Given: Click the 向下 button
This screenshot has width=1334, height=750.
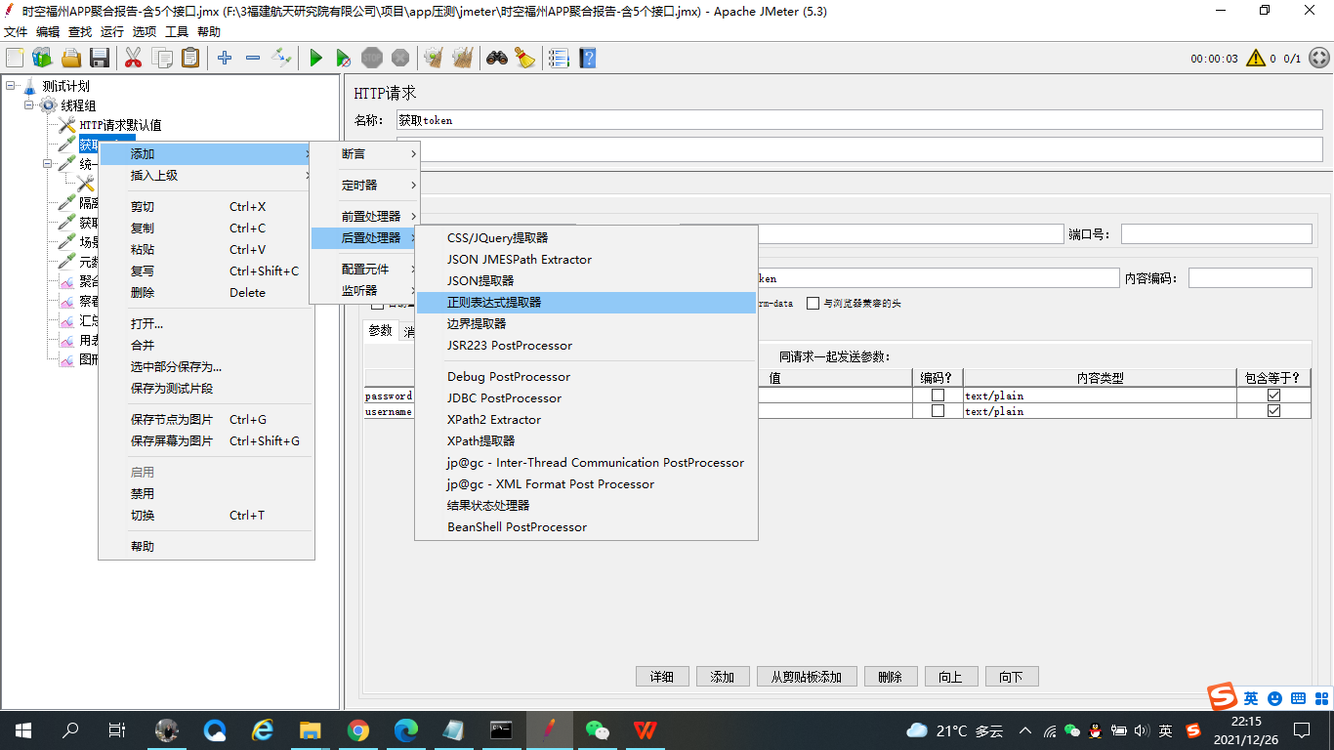Looking at the screenshot, I should [x=1012, y=677].
